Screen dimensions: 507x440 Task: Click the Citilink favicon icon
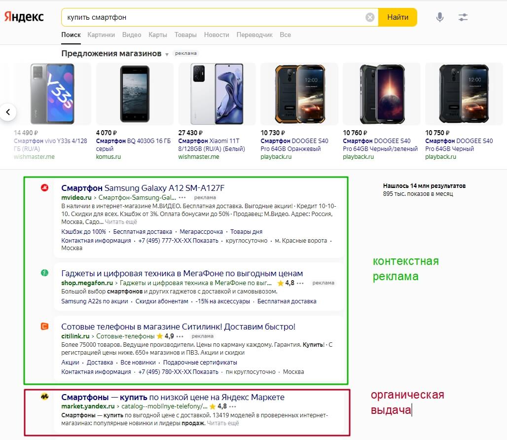(44, 326)
